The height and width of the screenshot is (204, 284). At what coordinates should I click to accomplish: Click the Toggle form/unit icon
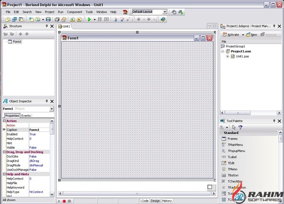pyautogui.click(x=21, y=19)
